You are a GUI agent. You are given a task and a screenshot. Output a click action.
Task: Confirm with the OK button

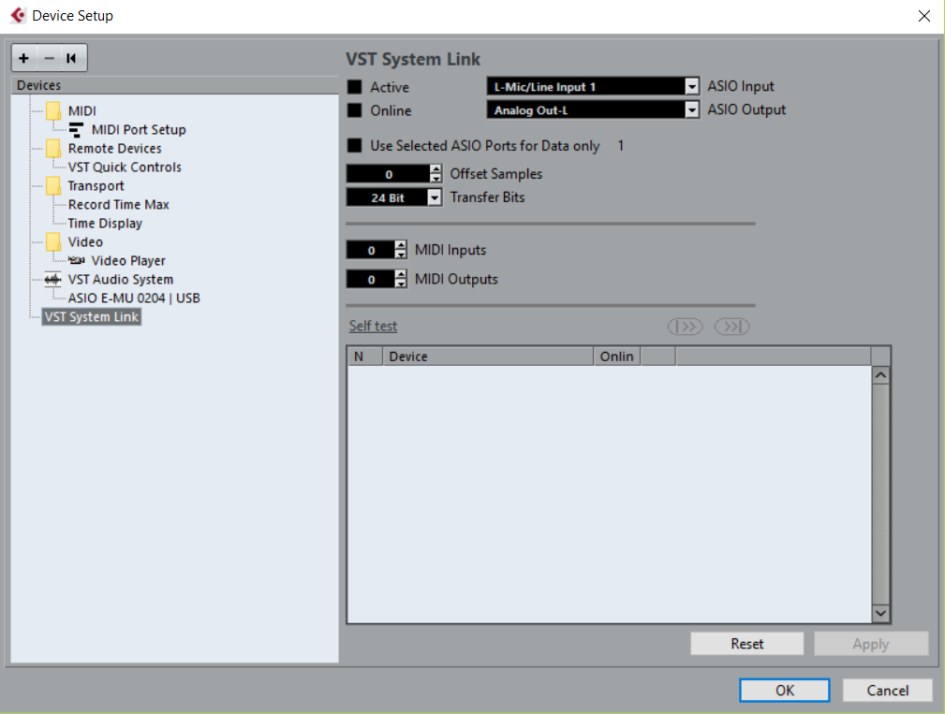click(x=785, y=690)
